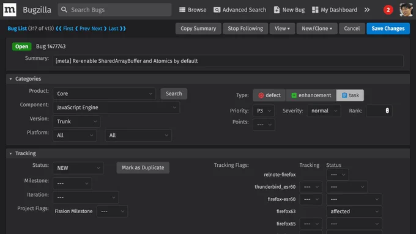Open the Points dropdown
This screenshot has width=416, height=234.
264,125
